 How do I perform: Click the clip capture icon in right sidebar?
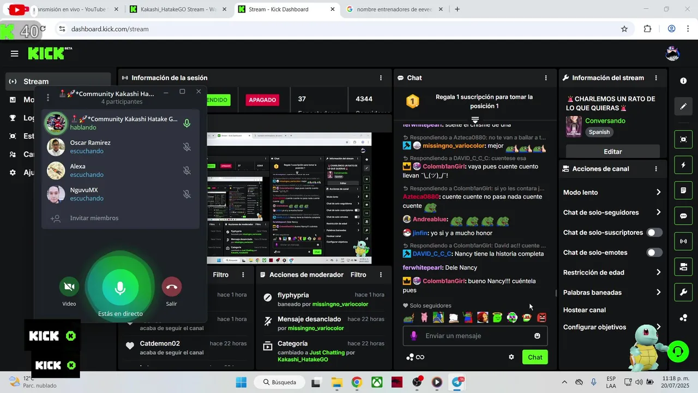tap(683, 139)
